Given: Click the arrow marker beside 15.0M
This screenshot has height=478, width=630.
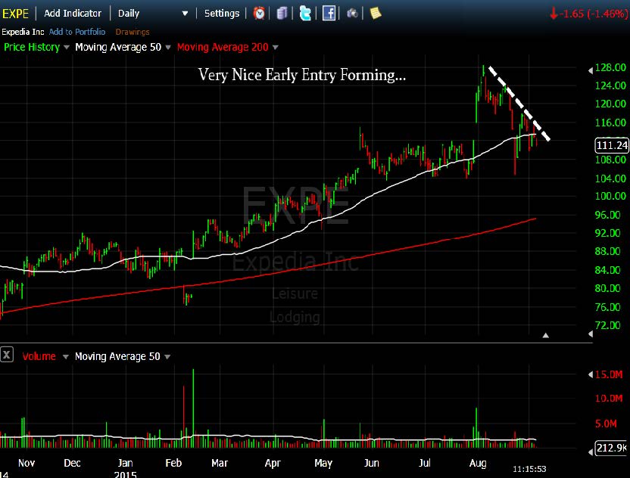Looking at the screenshot, I should coord(591,374).
